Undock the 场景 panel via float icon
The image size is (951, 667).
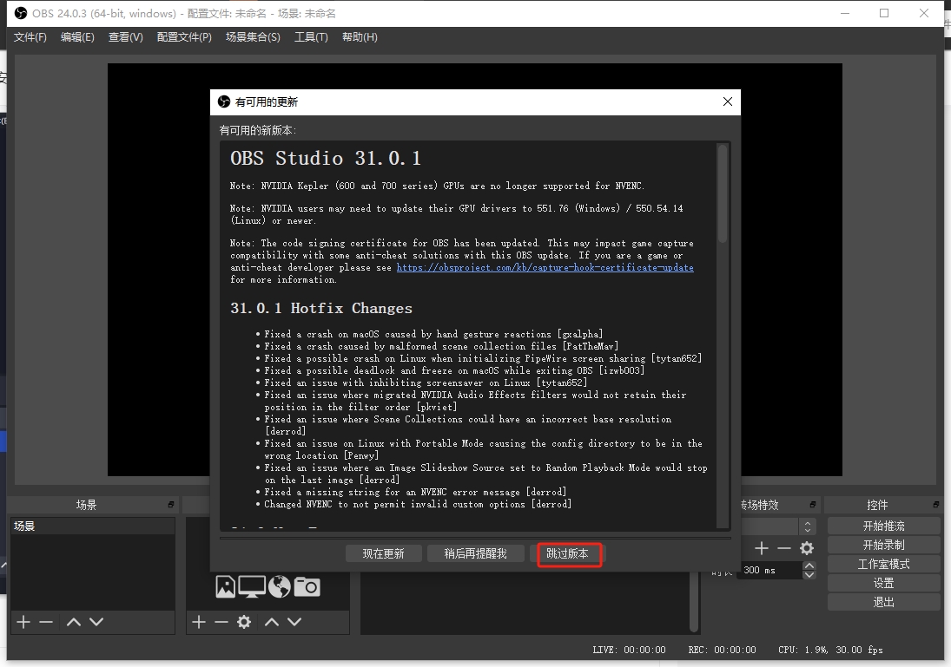click(171, 505)
